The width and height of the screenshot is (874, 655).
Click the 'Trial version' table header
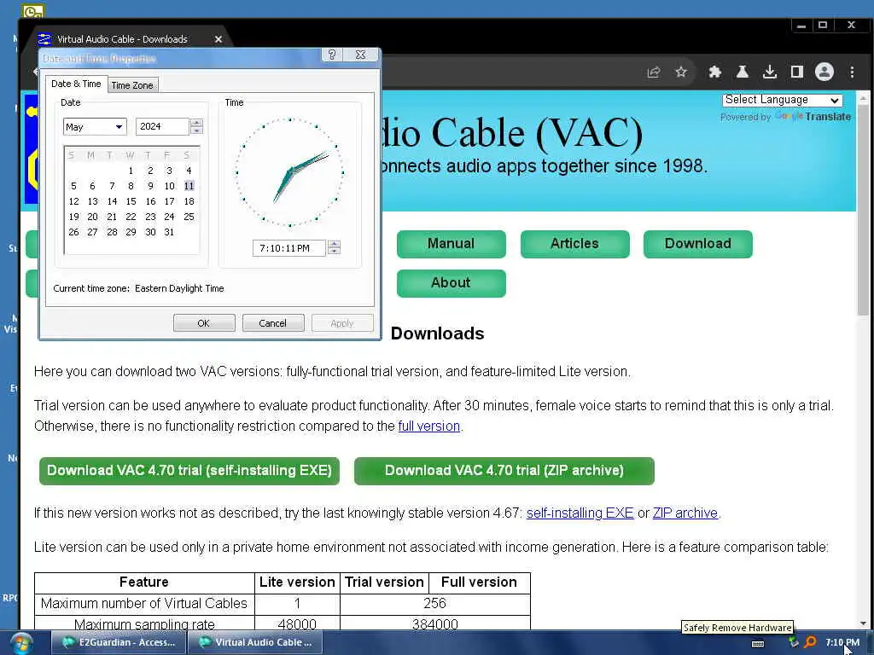pyautogui.click(x=385, y=583)
